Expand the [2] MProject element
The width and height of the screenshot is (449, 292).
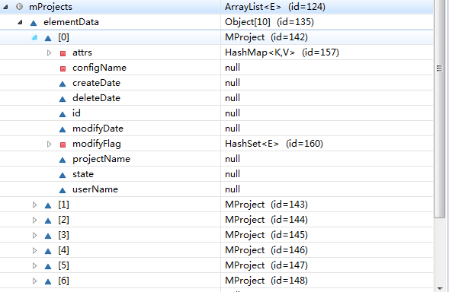click(34, 220)
